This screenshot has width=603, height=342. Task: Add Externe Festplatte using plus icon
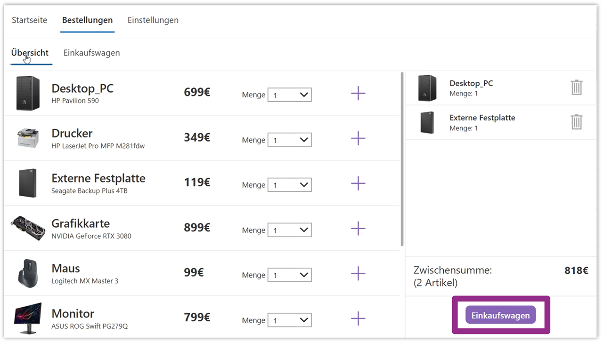tap(358, 183)
